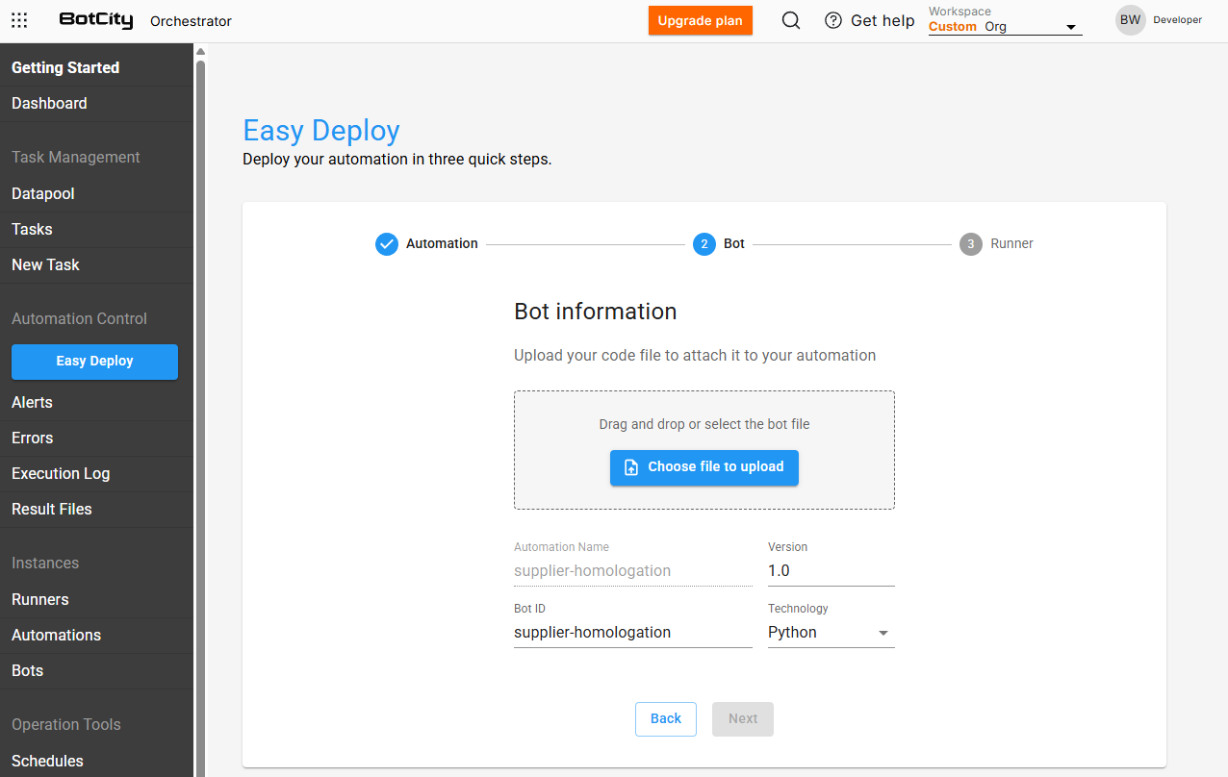The height and width of the screenshot is (777, 1228).
Task: Click the Orchestrator title text
Action: click(191, 21)
